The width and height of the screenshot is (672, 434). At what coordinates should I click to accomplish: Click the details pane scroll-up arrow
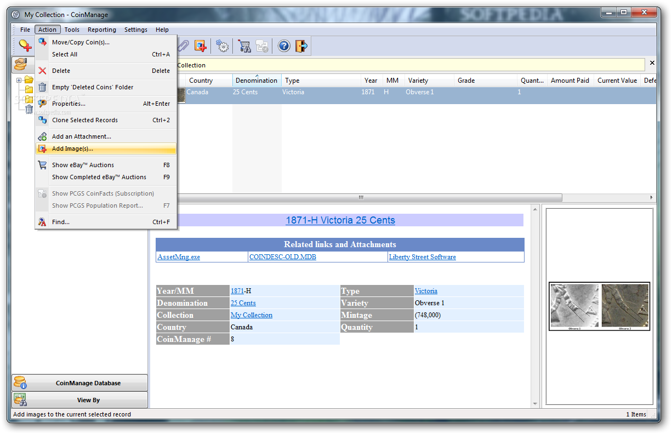(x=536, y=209)
